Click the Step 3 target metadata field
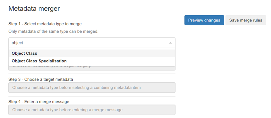The width and height of the screenshot is (271, 118). pyautogui.click(x=92, y=87)
